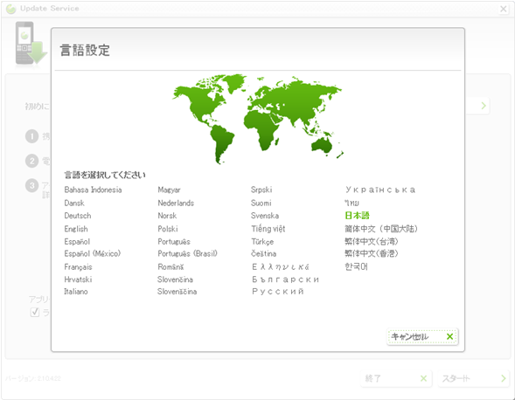Click the green arrow on the スタート button
The height and width of the screenshot is (400, 515).
click(504, 378)
